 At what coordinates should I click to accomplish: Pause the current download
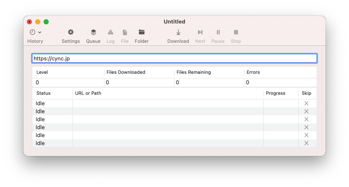click(x=218, y=32)
